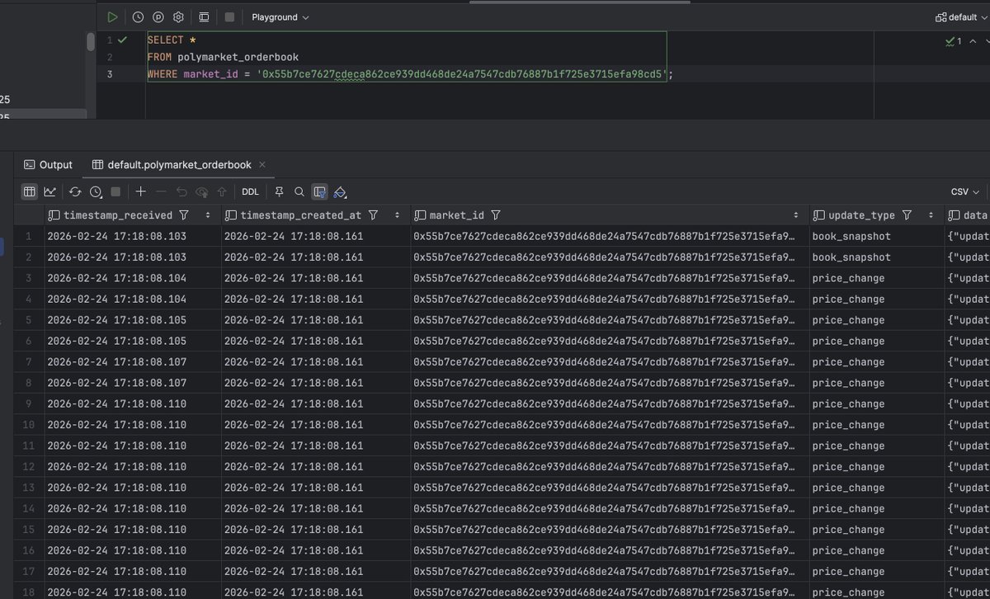
Task: Pin the result tab with pin icon
Action: point(279,191)
